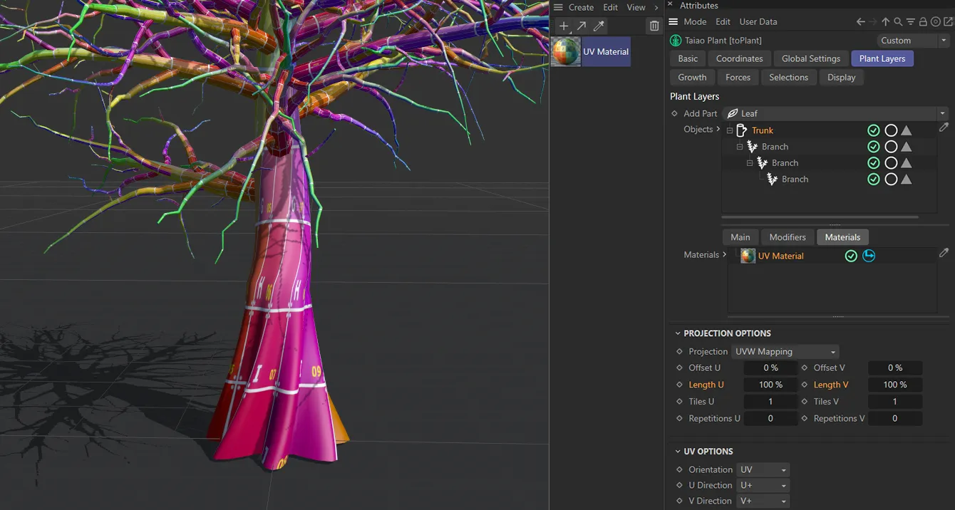Click the lock icon in the Attributes panel
This screenshot has width=955, height=510.
(923, 21)
